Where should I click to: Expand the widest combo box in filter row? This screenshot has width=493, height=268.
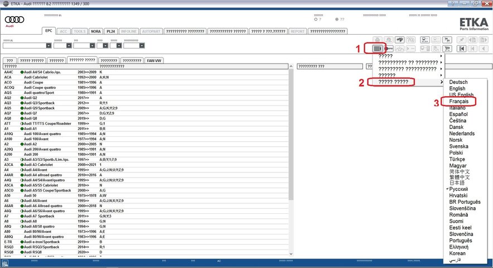point(49,46)
